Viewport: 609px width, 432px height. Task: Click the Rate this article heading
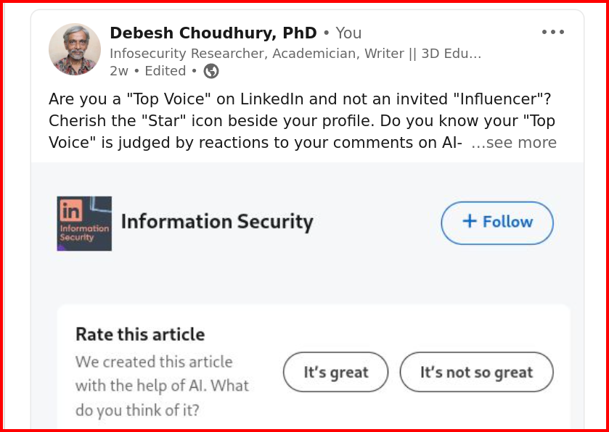pos(140,334)
